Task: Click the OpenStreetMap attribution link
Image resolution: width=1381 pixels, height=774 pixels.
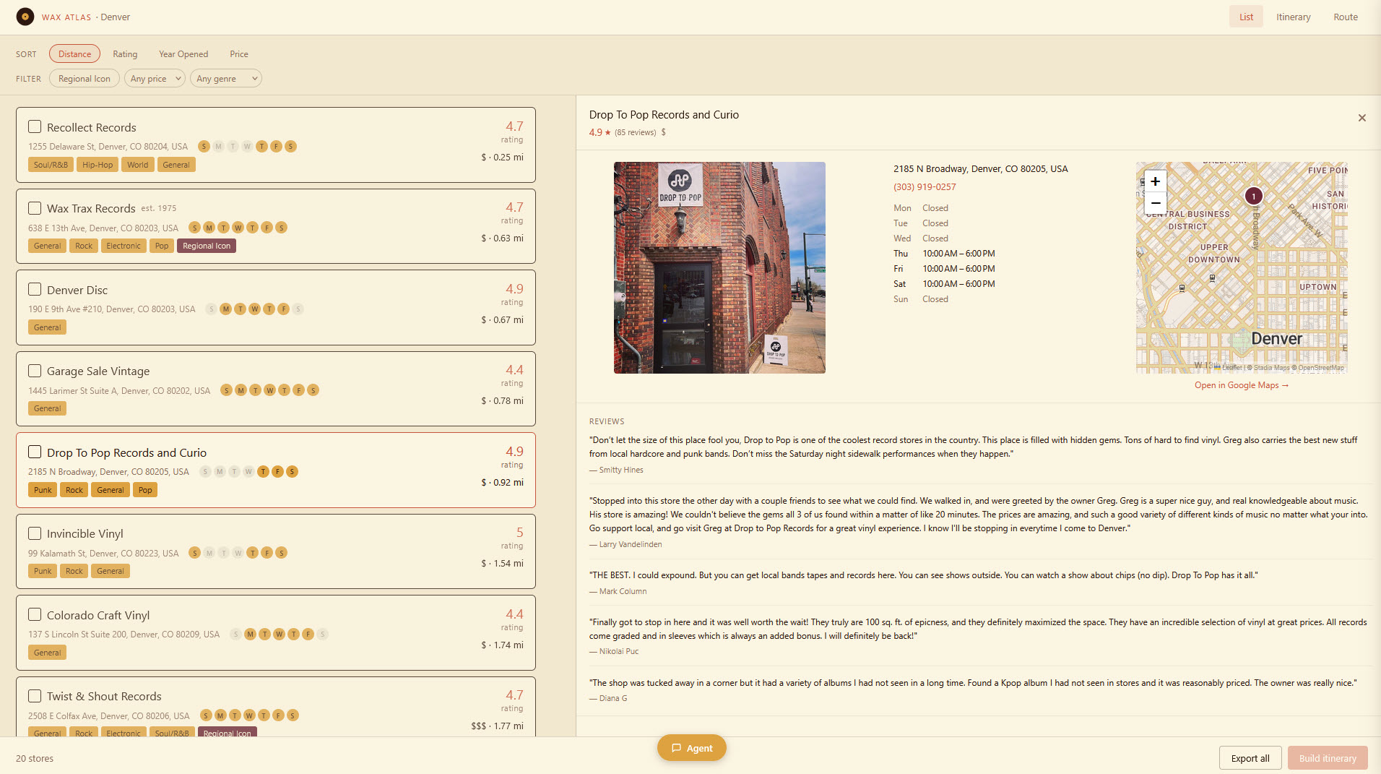Action: (x=1321, y=368)
